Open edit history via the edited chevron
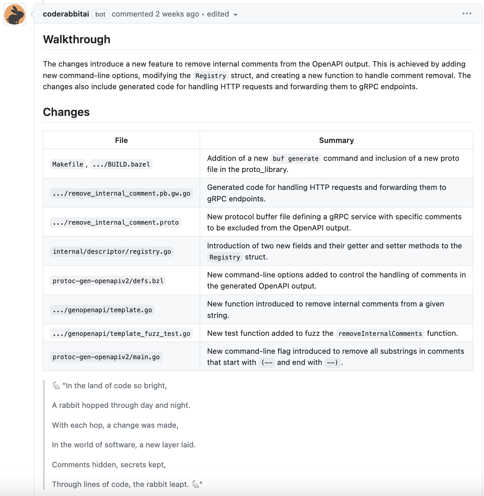The width and height of the screenshot is (484, 496). pos(236,15)
